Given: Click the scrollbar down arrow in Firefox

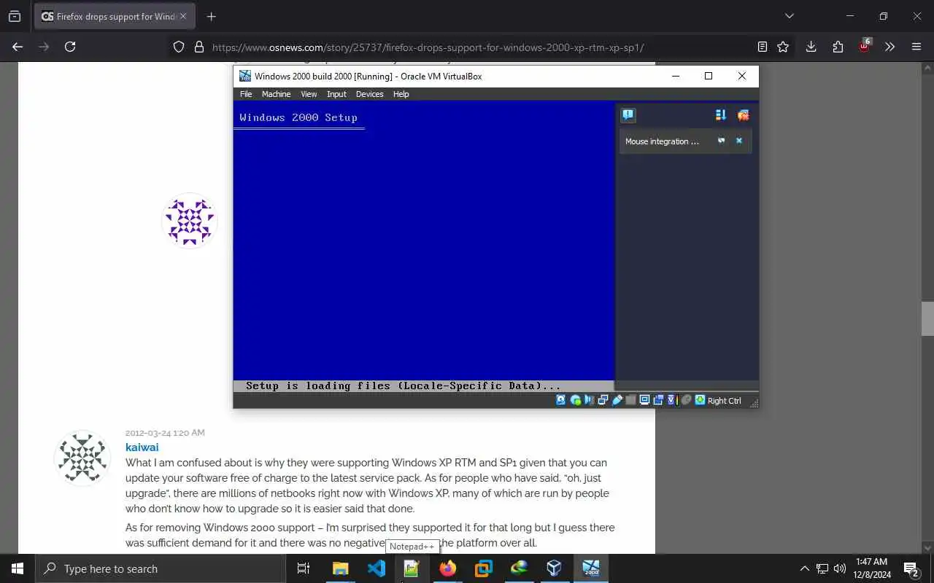Looking at the screenshot, I should pos(927,547).
